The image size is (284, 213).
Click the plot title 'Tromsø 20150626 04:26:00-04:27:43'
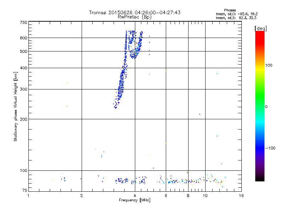point(135,12)
